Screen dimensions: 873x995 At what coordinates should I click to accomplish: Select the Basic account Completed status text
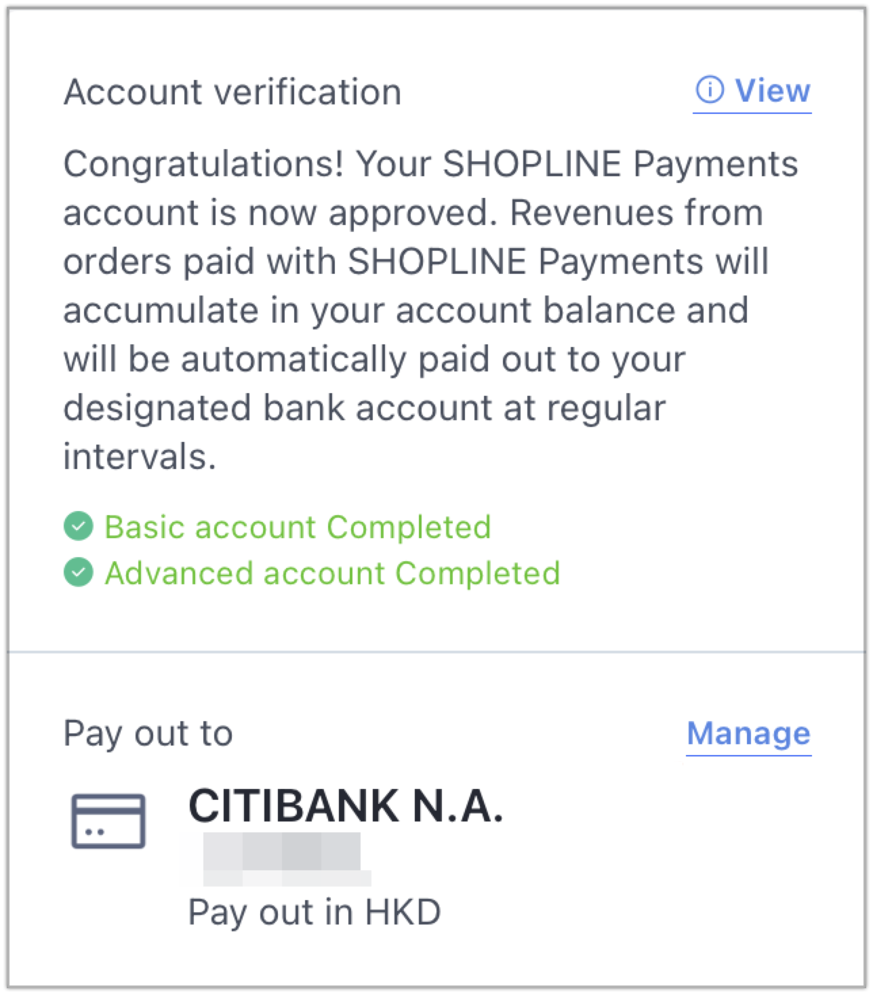(298, 527)
